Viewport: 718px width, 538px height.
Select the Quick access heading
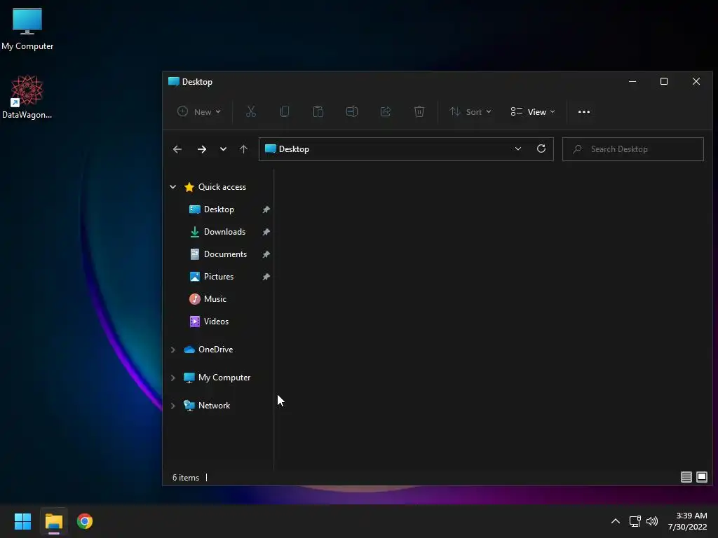pyautogui.click(x=222, y=186)
